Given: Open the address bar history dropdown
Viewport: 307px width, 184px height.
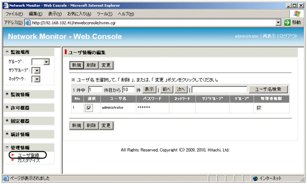Looking at the screenshot, I should [x=278, y=23].
